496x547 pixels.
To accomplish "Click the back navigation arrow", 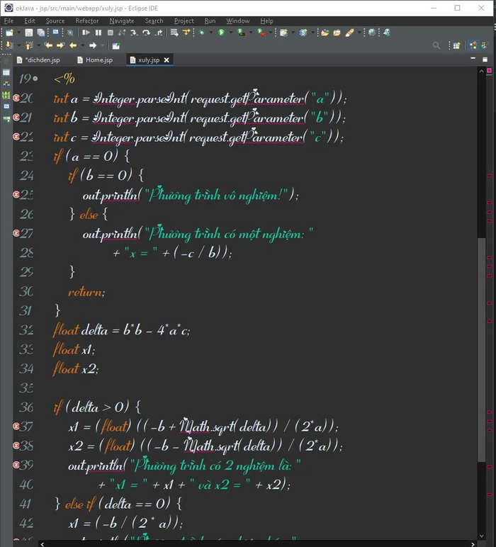I will (x=72, y=45).
